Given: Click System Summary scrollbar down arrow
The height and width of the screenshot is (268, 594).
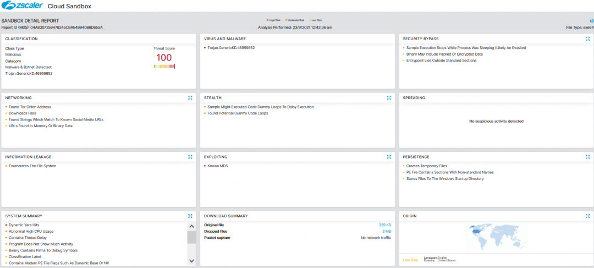Looking at the screenshot, I should point(191,261).
